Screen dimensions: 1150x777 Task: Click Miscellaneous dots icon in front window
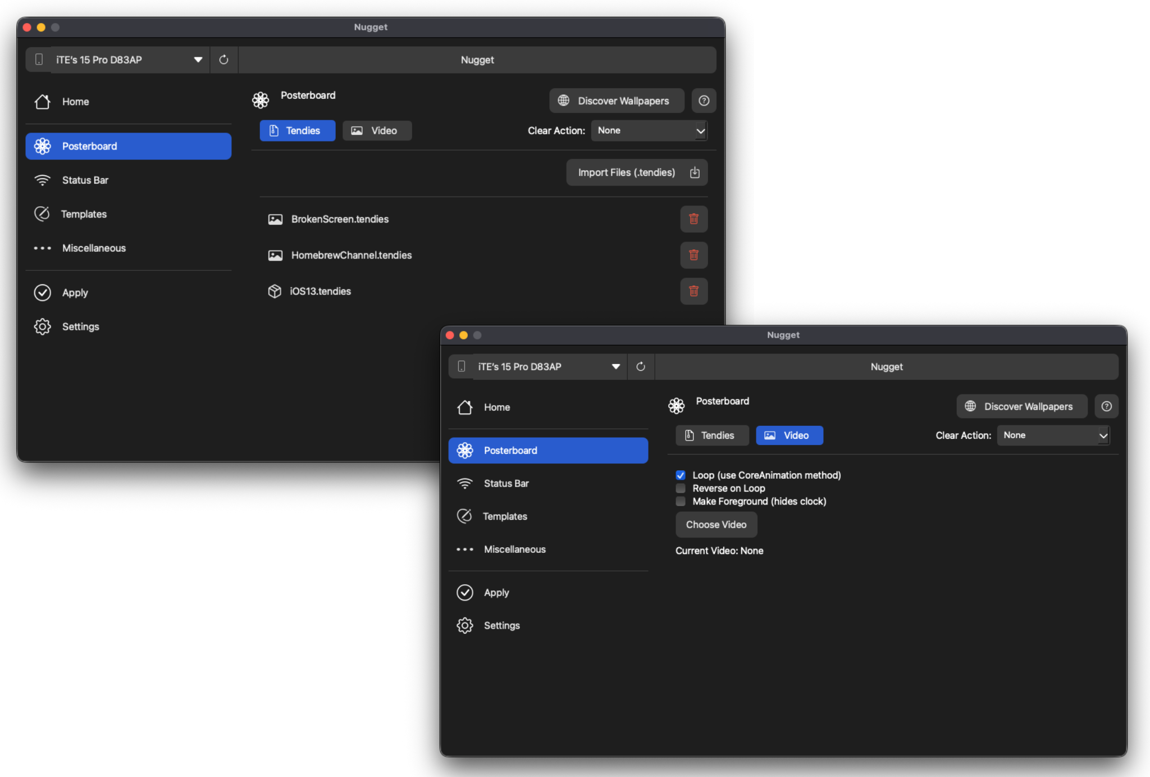click(x=464, y=549)
